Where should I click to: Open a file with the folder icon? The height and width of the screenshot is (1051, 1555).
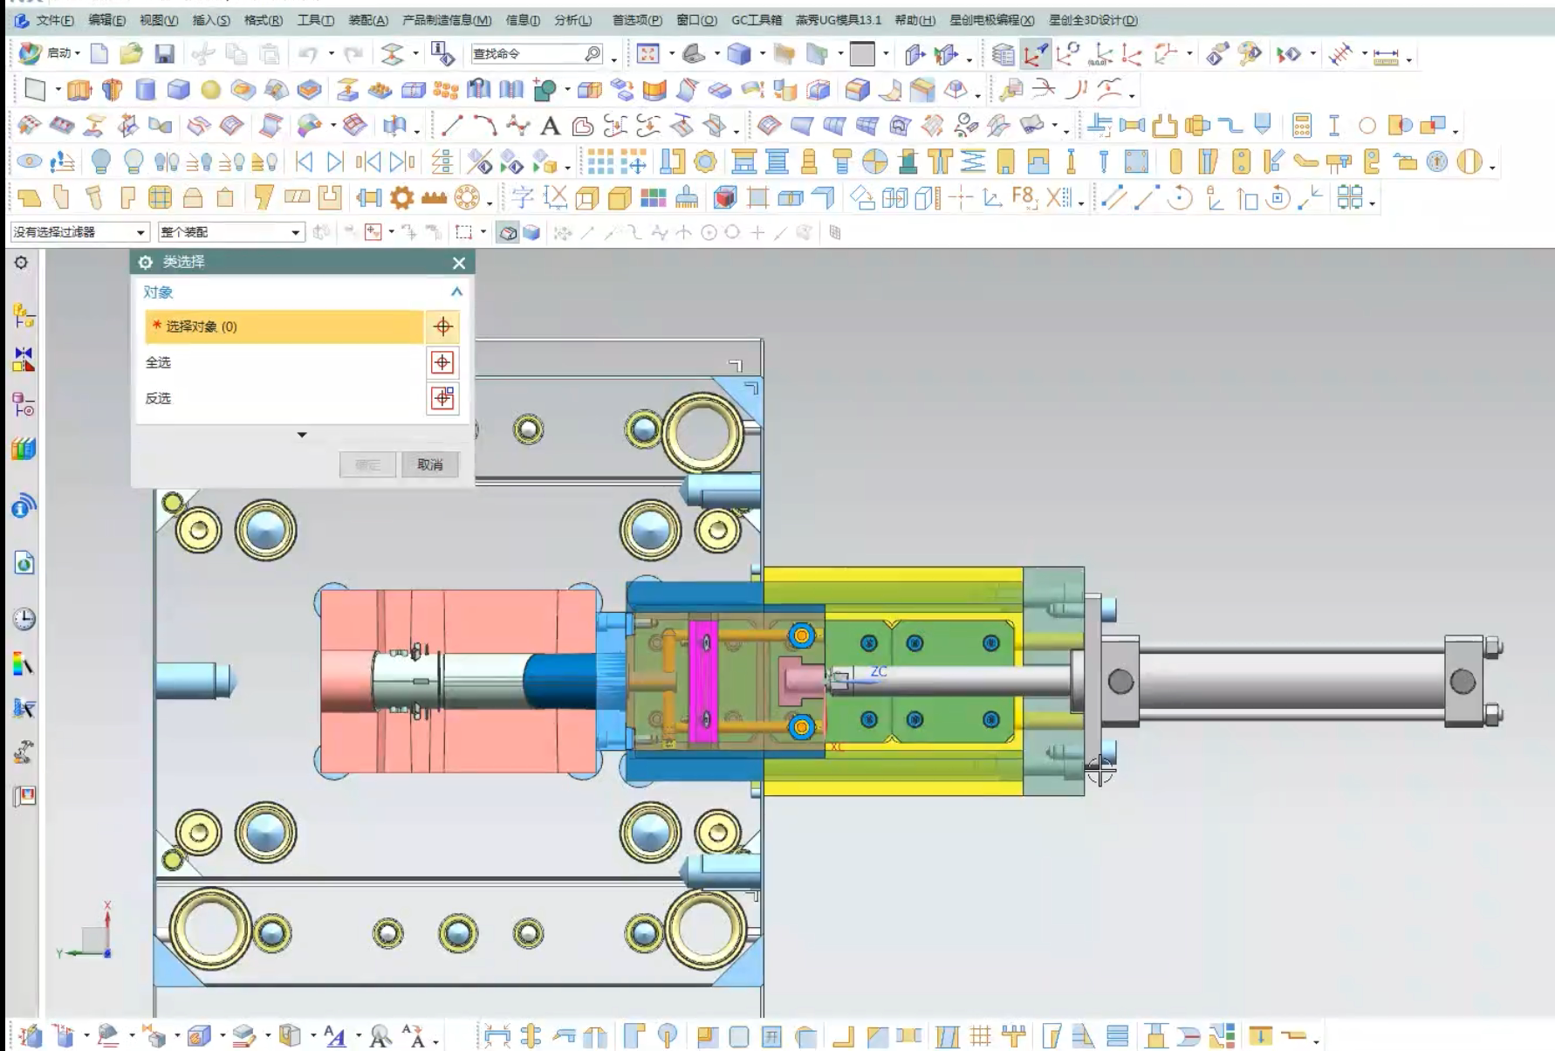click(x=131, y=54)
